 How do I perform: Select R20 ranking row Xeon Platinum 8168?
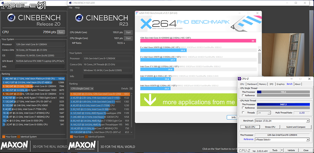coord(33,78)
